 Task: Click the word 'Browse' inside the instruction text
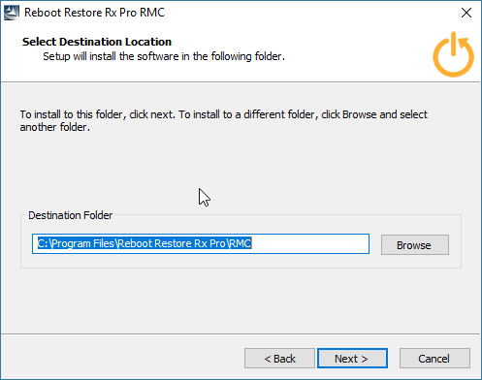tap(359, 114)
